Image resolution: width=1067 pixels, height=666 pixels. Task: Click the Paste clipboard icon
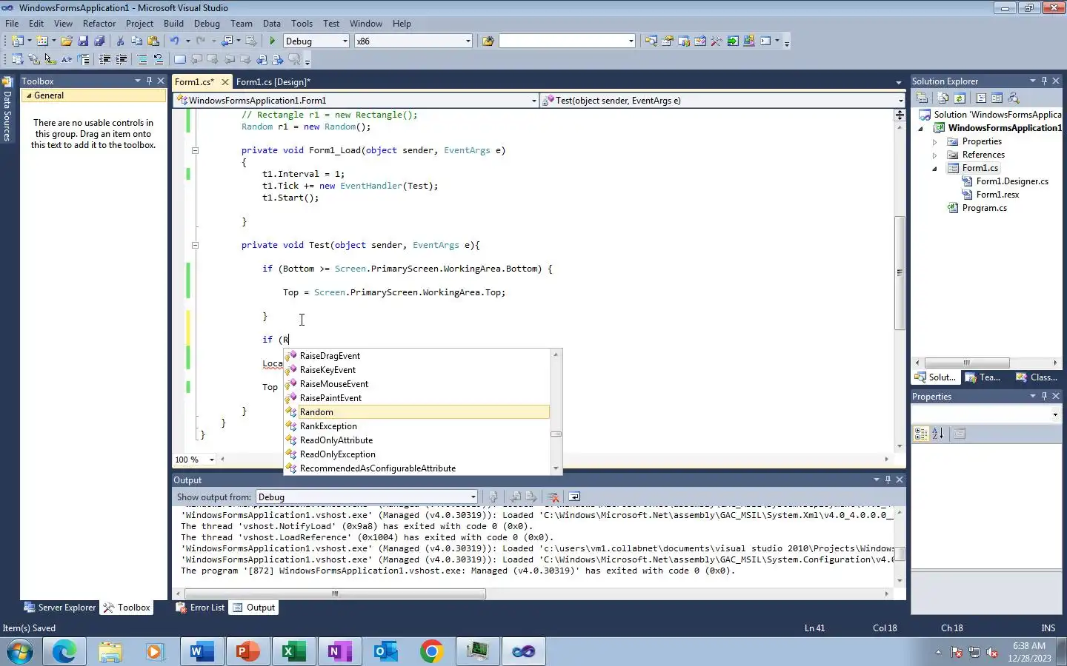tap(153, 41)
